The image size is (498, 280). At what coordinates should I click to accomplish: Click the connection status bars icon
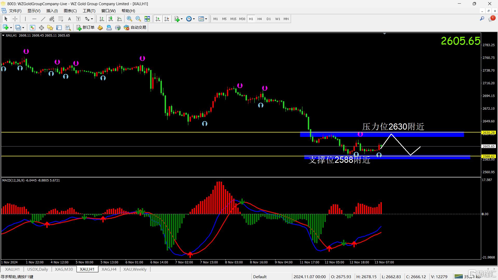pyautogui.click(x=459, y=277)
